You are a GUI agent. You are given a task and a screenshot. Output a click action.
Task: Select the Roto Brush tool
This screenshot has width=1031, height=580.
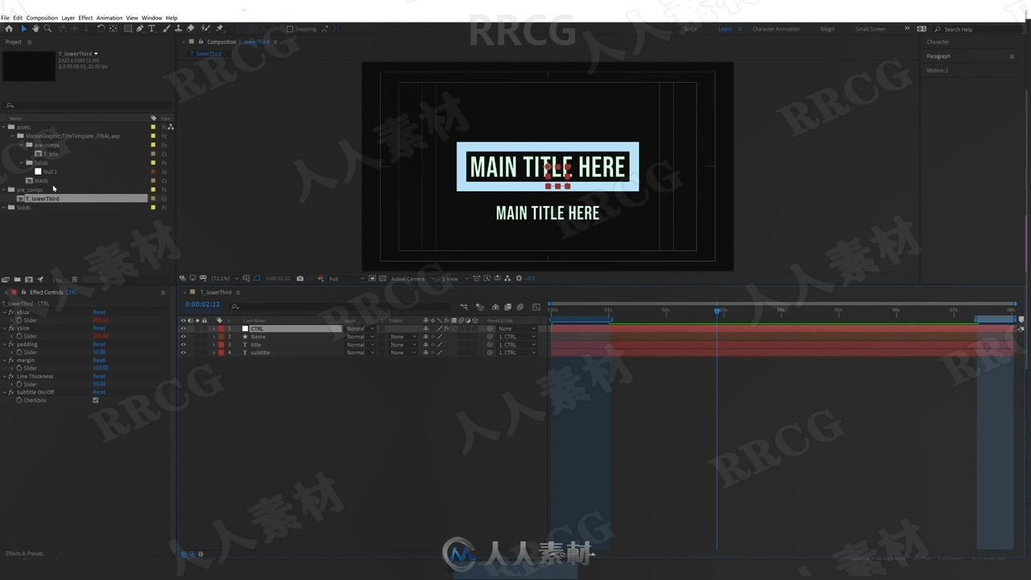point(205,28)
